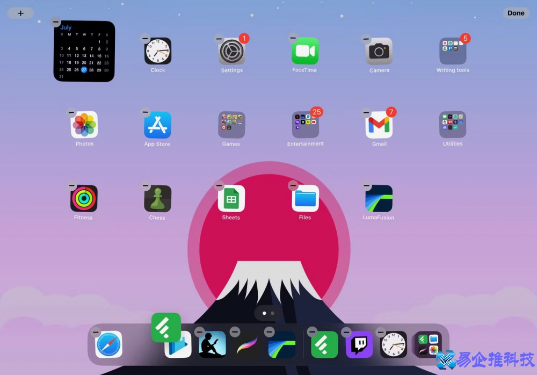
Task: Open the App Store
Action: [157, 124]
